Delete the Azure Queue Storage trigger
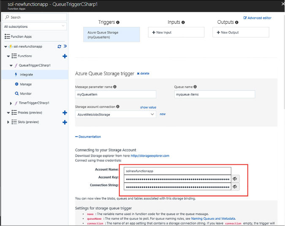 [143, 73]
